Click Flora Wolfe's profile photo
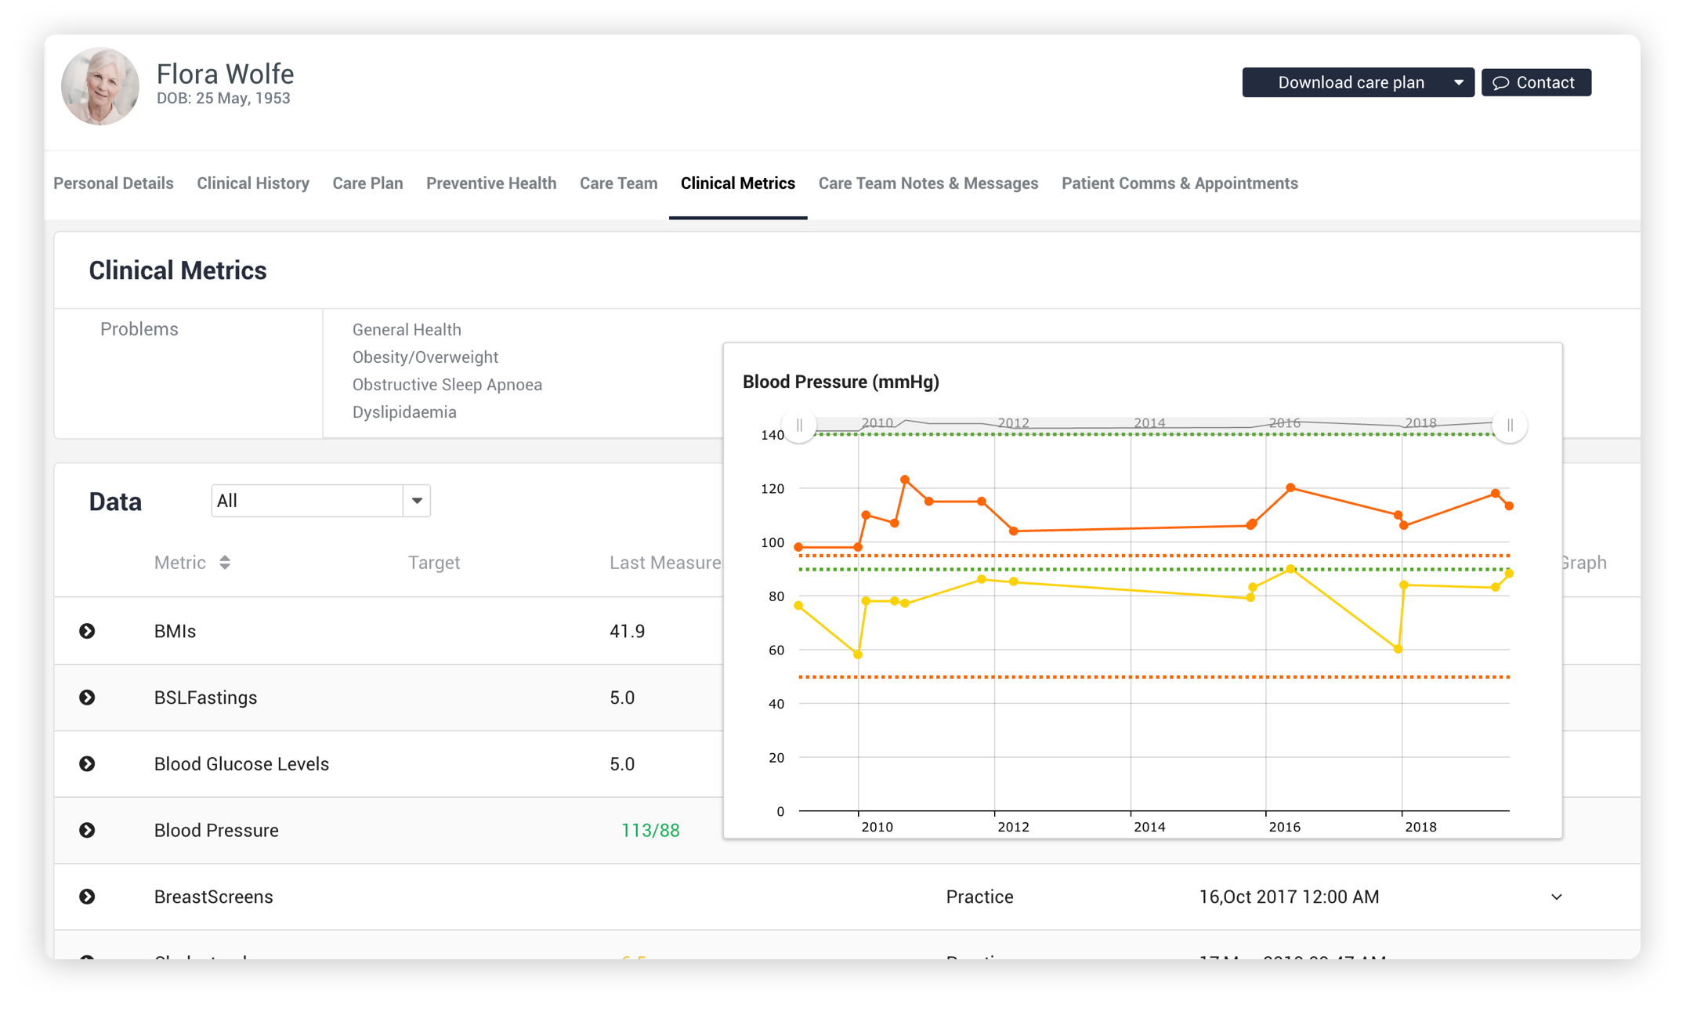1686x1011 pixels. click(x=100, y=86)
